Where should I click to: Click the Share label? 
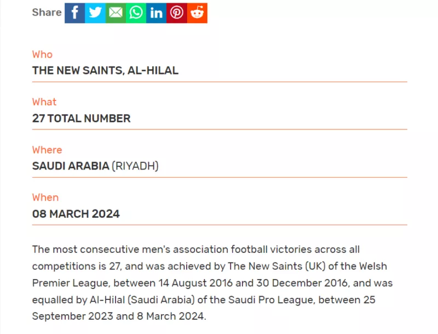[x=47, y=12]
